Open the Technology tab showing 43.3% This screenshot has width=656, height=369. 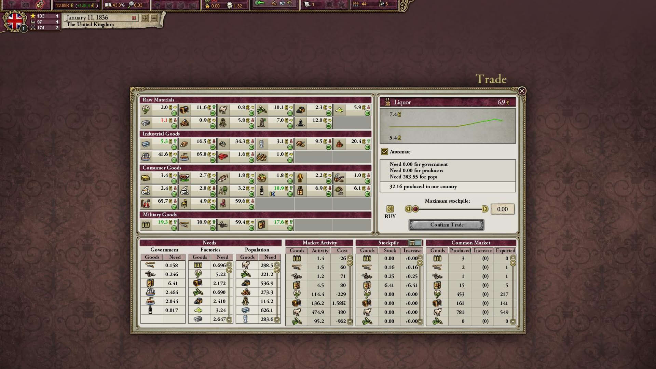pyautogui.click(x=126, y=5)
